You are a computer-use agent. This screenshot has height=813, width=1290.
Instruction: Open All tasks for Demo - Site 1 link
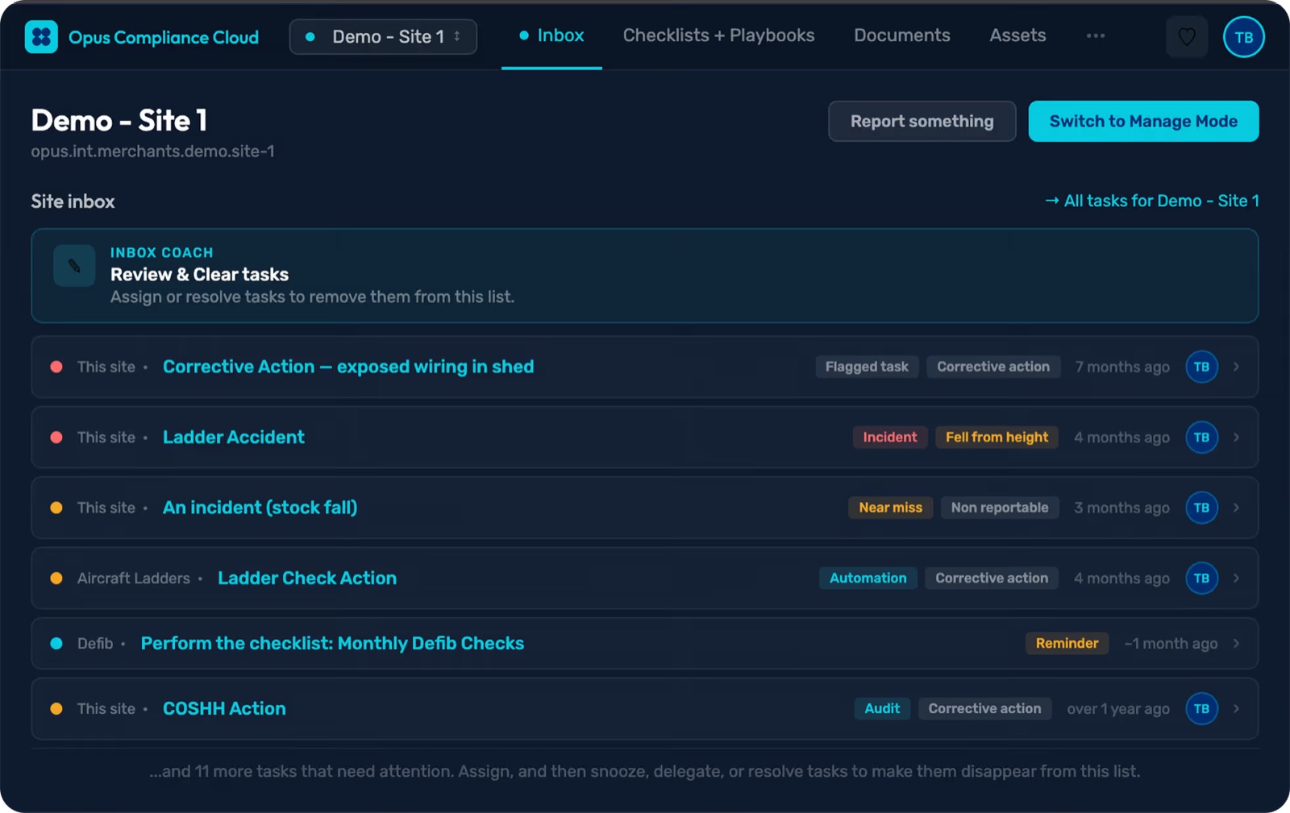[x=1151, y=201]
